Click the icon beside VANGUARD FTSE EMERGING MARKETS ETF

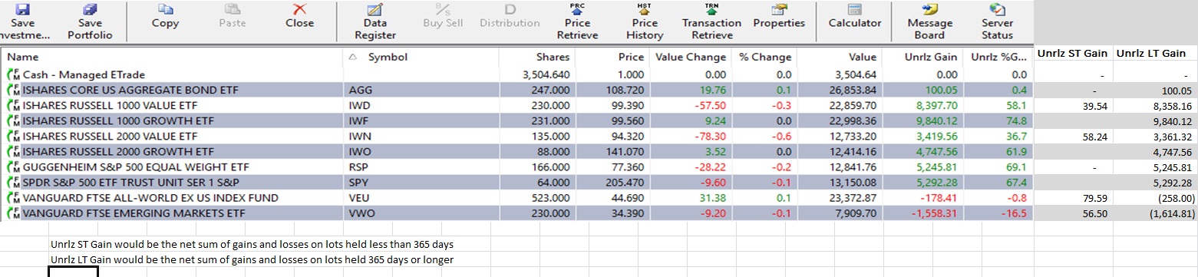pyautogui.click(x=14, y=213)
